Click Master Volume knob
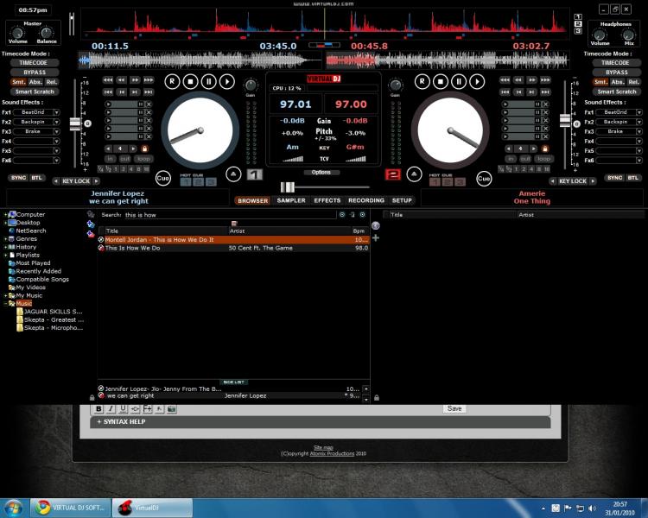Image resolution: width=648 pixels, height=518 pixels. click(17, 33)
